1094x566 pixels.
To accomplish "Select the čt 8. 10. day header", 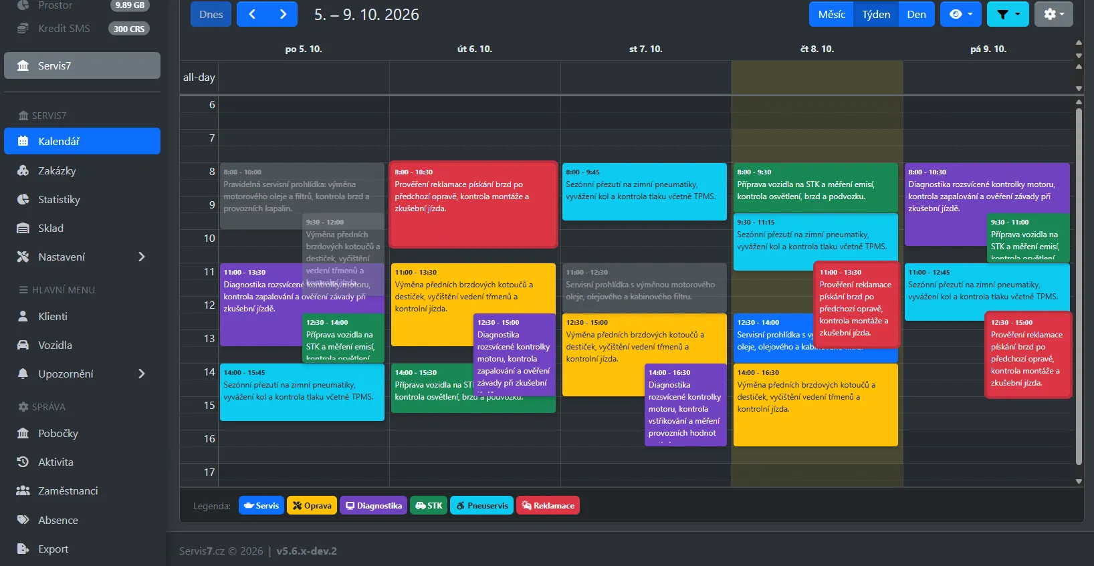I will point(817,49).
